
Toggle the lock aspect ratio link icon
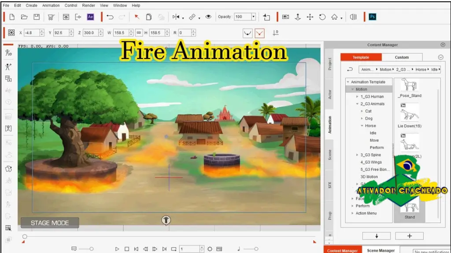pyautogui.click(x=139, y=33)
